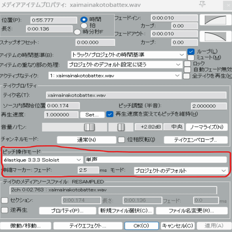Click the 通常(N) channel mode button
The width and height of the screenshot is (232, 232).
(x=87, y=140)
